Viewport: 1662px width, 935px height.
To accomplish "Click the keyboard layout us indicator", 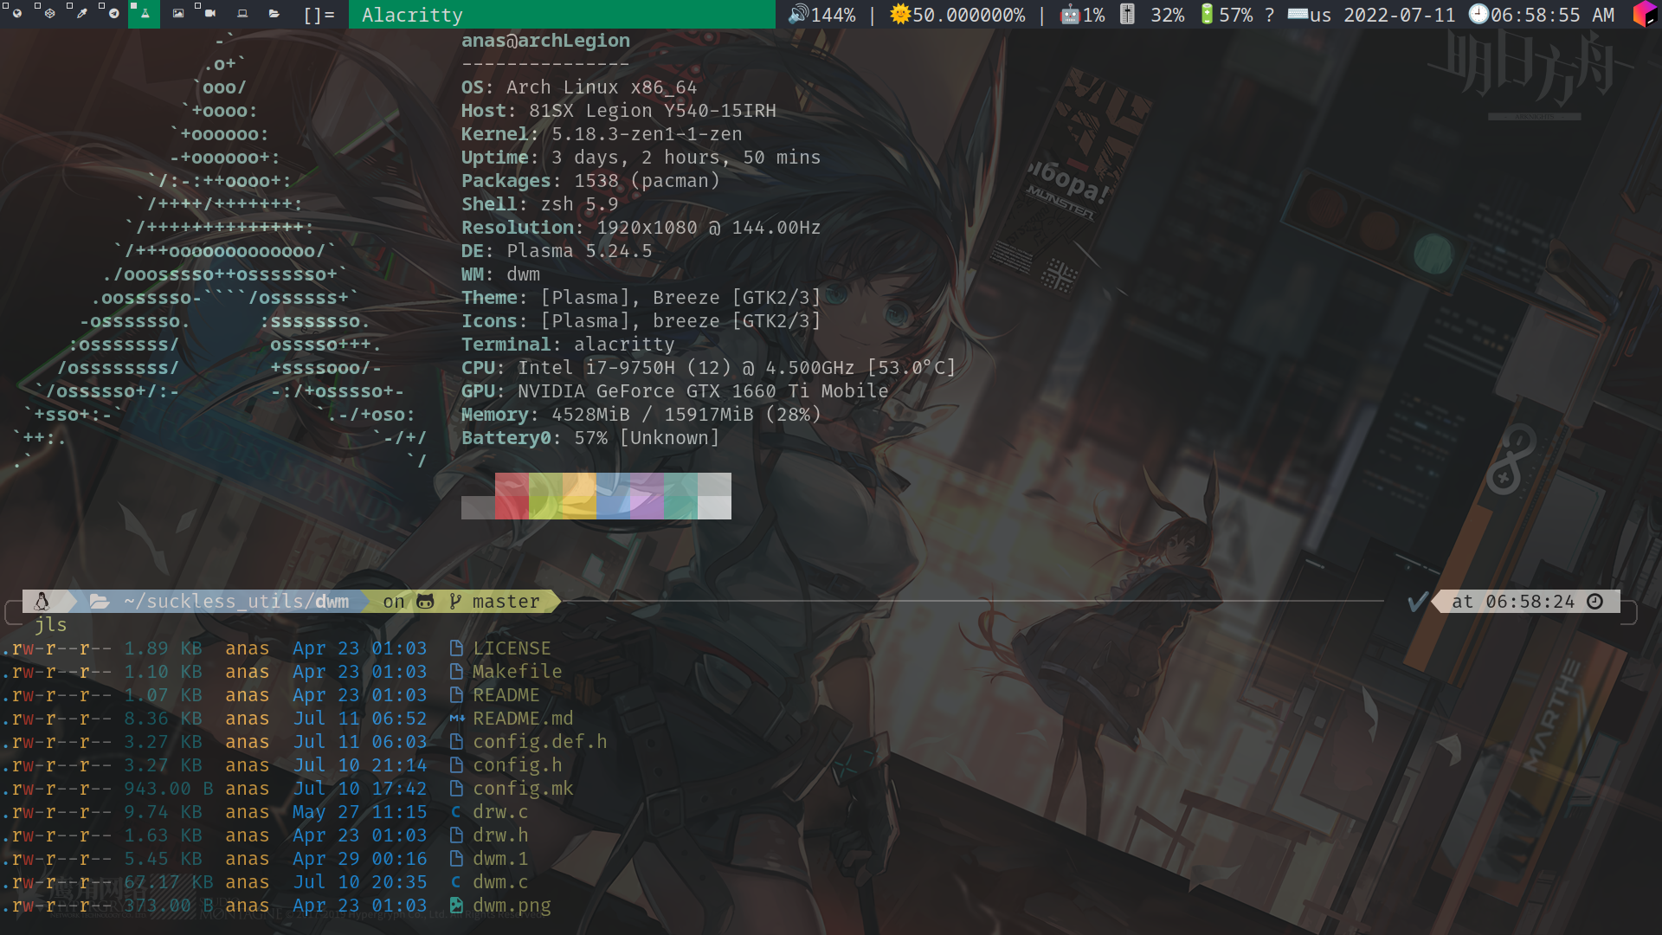I will [x=1310, y=15].
